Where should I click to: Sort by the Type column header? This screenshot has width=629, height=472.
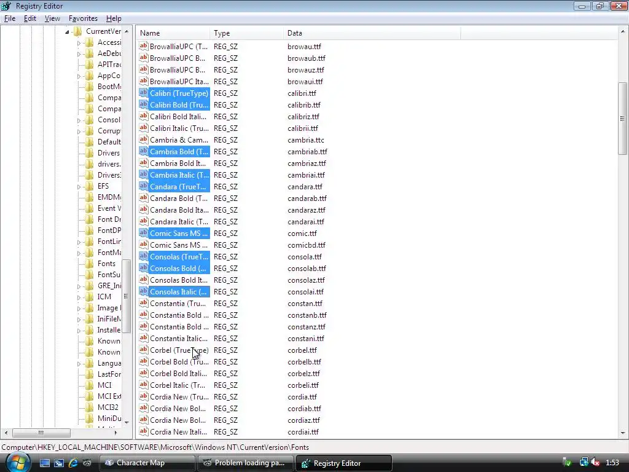click(246, 33)
